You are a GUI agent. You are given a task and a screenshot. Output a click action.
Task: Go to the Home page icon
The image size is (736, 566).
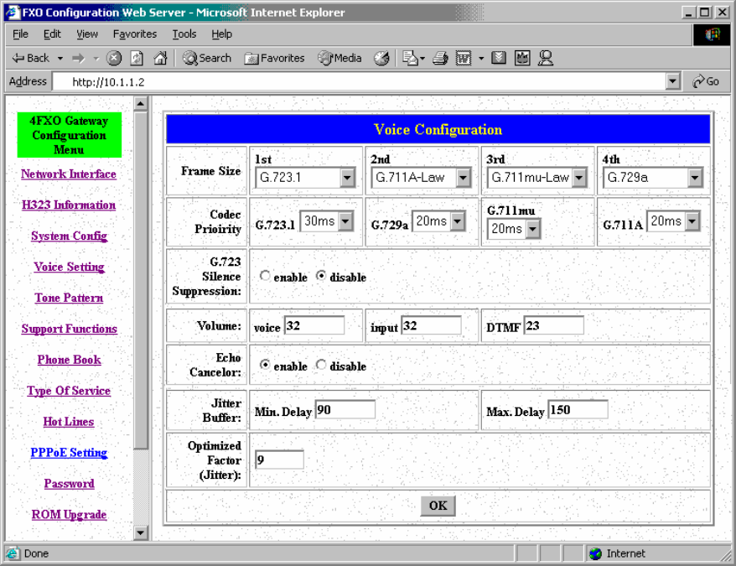(160, 58)
